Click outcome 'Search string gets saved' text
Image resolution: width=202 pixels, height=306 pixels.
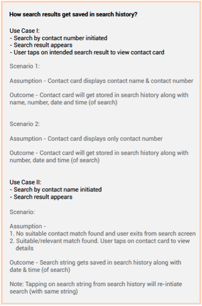pos(95,266)
